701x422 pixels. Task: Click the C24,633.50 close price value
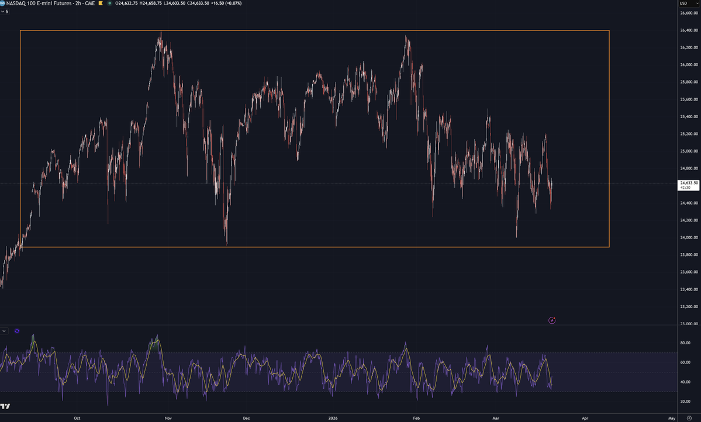click(198, 3)
